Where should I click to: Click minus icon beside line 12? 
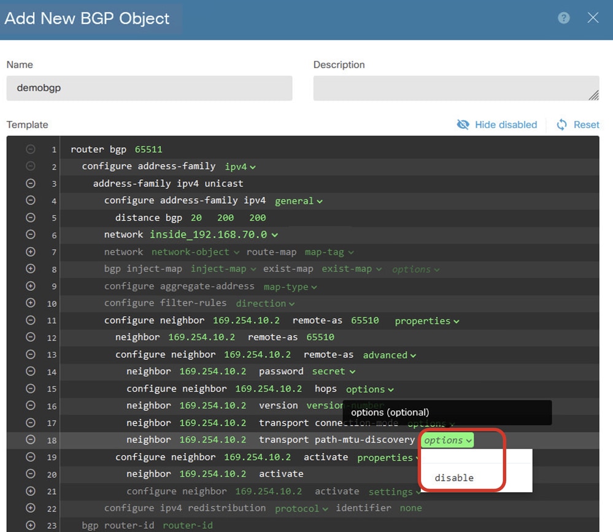coord(31,337)
